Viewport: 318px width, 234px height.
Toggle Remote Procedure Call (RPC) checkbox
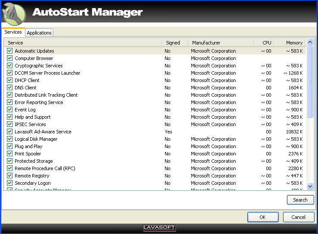pyautogui.click(x=9, y=168)
